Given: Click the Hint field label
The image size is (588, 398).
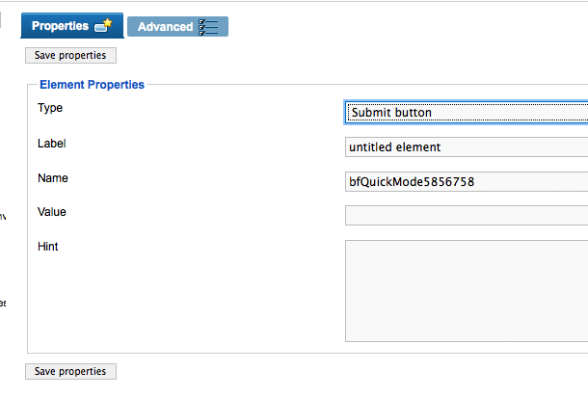Looking at the screenshot, I should pyautogui.click(x=48, y=247).
